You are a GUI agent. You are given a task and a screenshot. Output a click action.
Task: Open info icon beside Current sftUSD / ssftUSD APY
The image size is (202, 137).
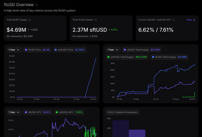point(174,20)
